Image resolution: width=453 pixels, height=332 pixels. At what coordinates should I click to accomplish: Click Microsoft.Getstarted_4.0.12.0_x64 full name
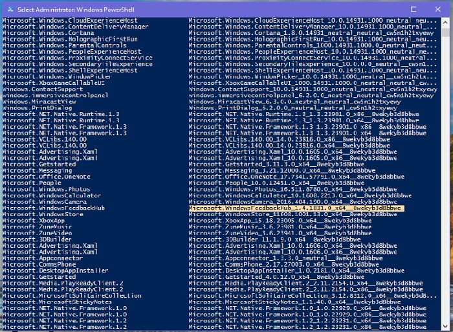[x=276, y=277]
